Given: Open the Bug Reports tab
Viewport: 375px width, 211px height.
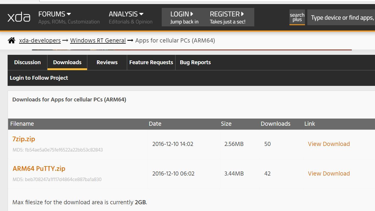Looking at the screenshot, I should tap(195, 62).
